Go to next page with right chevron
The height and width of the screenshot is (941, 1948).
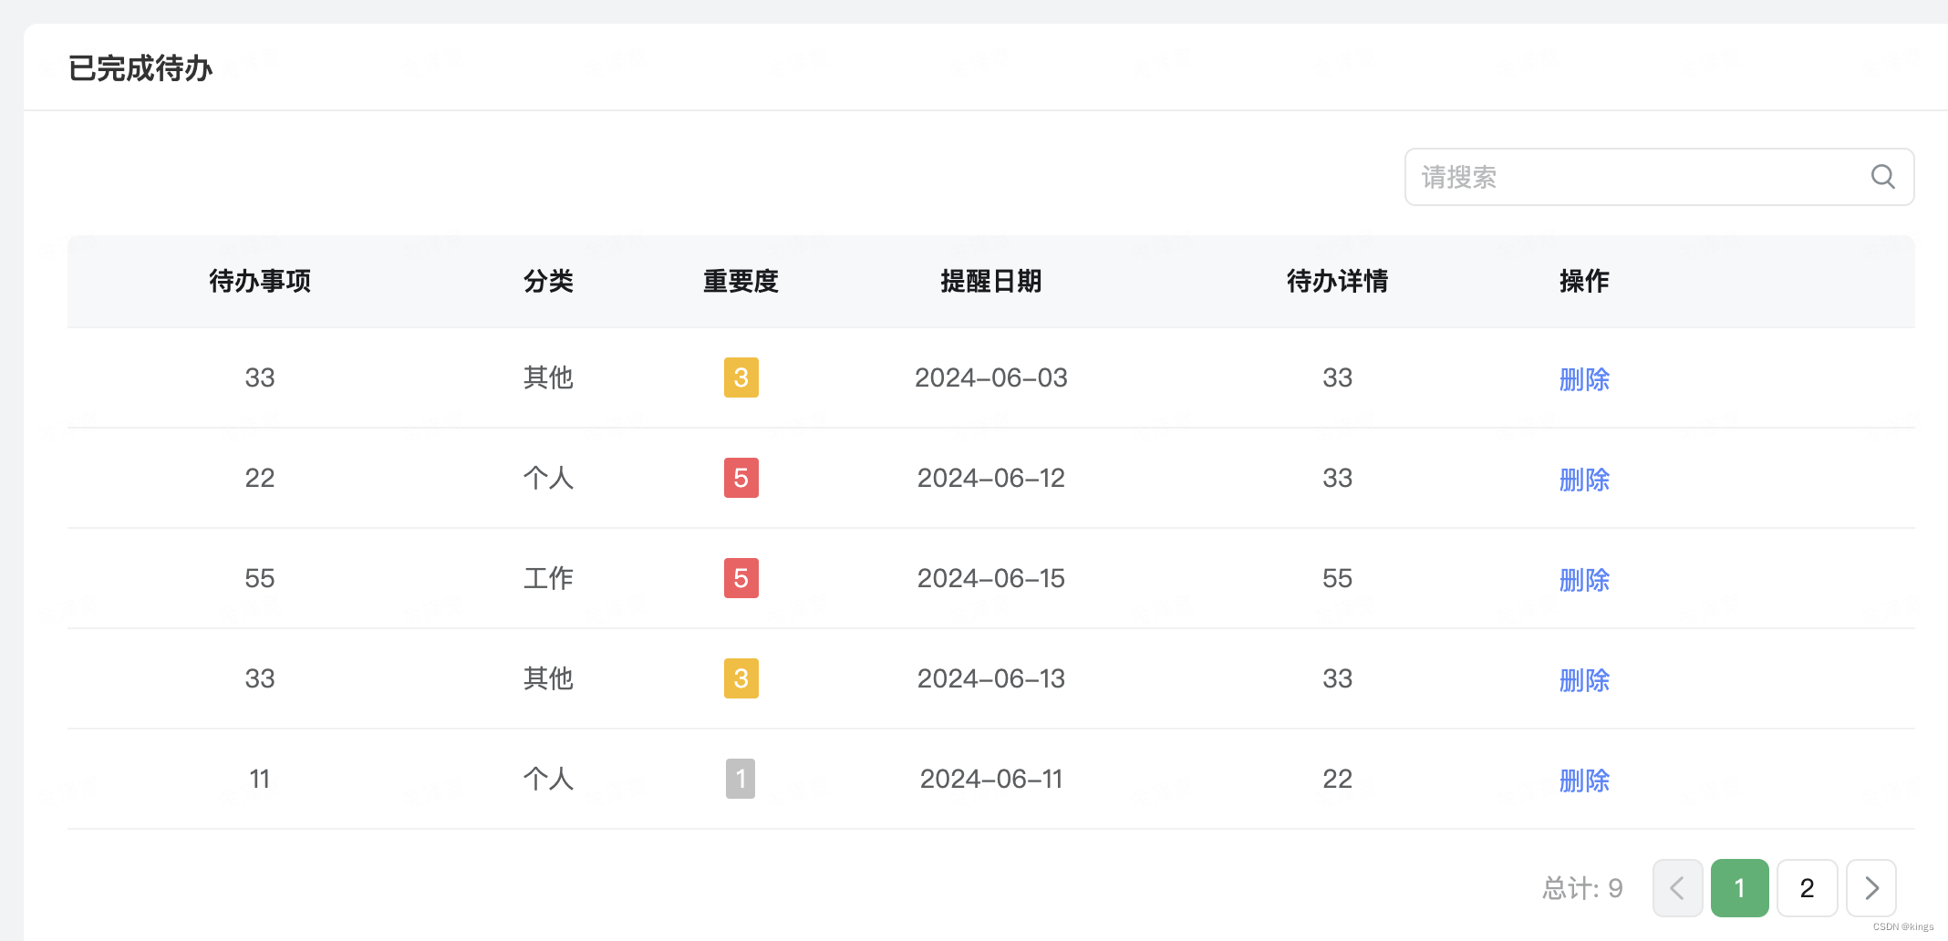click(x=1871, y=888)
